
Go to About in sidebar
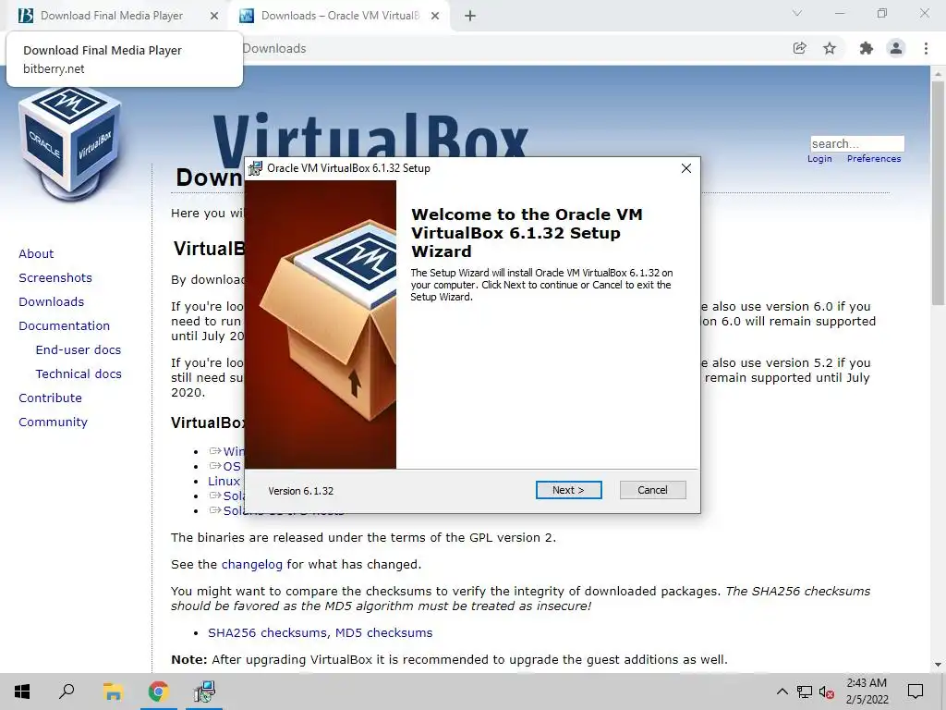coord(36,253)
